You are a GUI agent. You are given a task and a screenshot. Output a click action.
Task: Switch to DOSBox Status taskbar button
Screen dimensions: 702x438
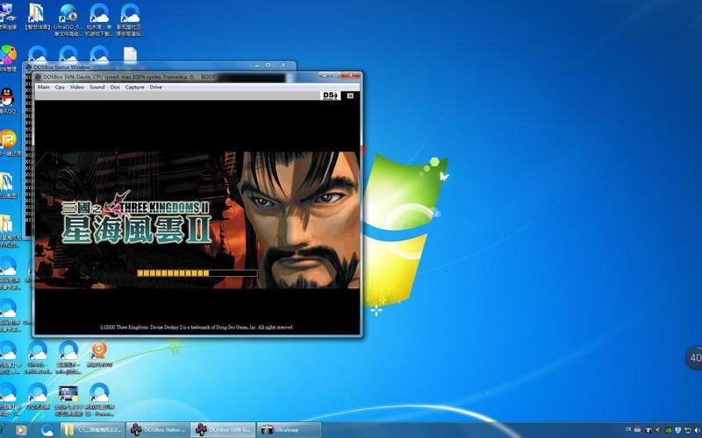pos(158,430)
